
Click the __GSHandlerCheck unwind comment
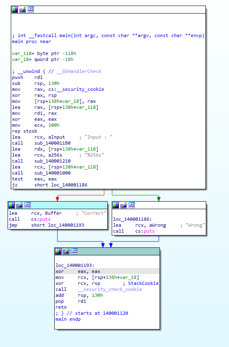tap(57, 71)
